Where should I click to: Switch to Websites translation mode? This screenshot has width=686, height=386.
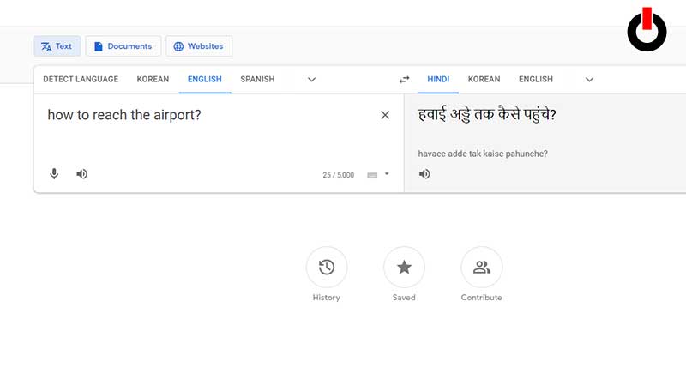tap(199, 46)
